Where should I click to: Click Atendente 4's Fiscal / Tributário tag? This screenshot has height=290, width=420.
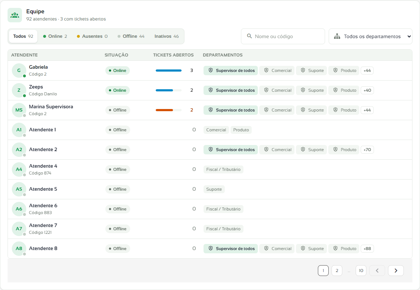click(x=223, y=169)
